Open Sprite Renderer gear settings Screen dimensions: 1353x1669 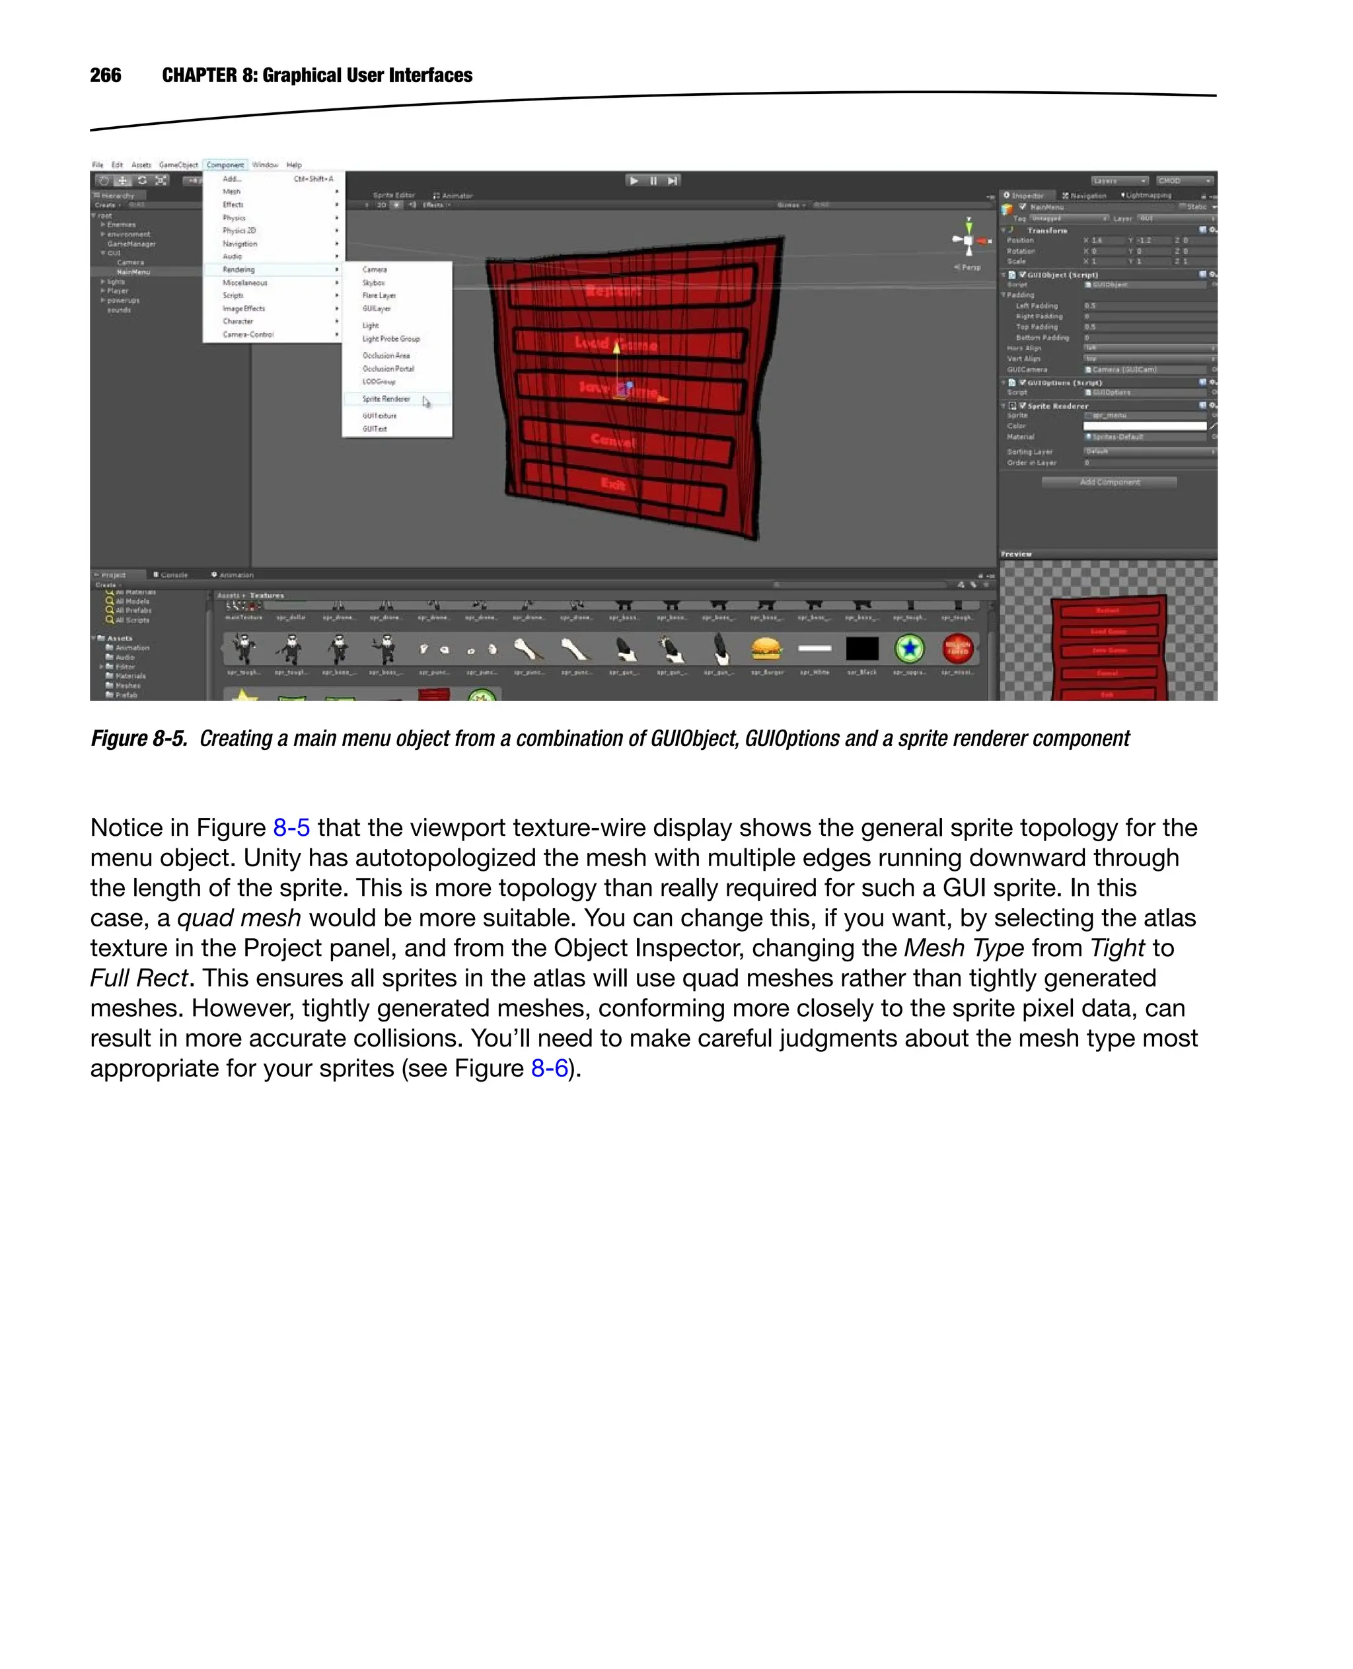tap(1213, 406)
